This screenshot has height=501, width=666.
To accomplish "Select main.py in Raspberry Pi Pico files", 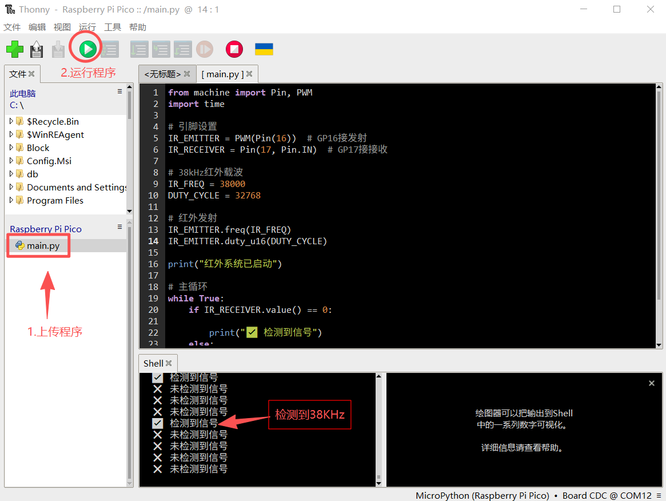I will point(43,246).
